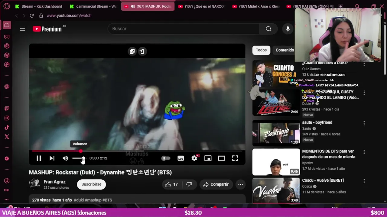Viewport: 387px width, 217px height.
Task: Switch to Midel x Arse x Khea tab
Action: 256,6
